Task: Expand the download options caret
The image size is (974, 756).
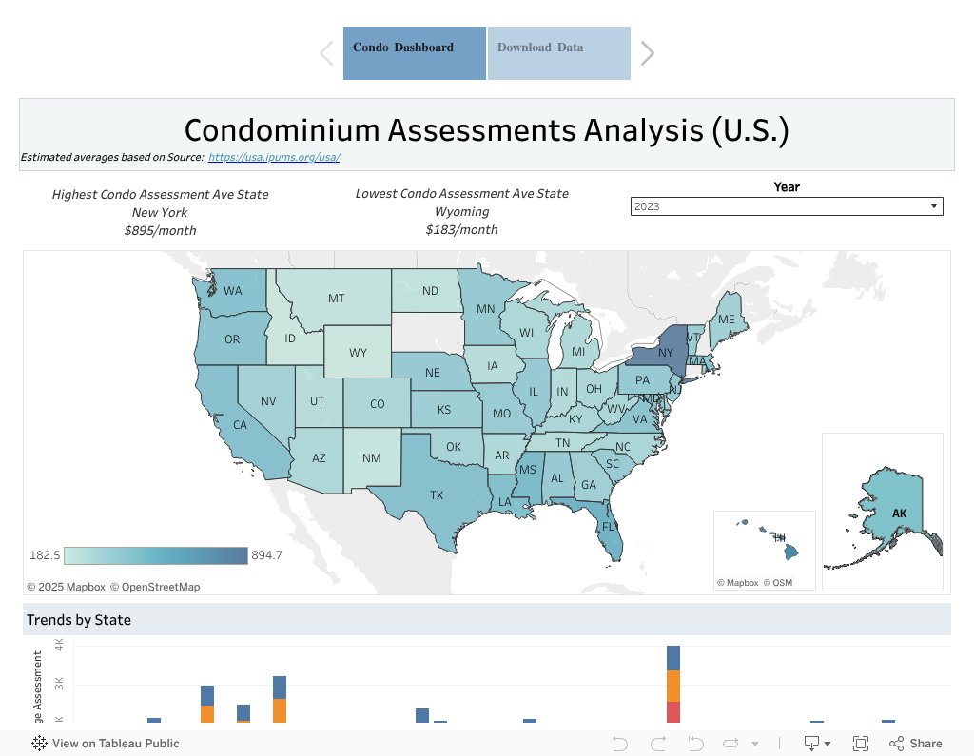Action: (x=828, y=744)
